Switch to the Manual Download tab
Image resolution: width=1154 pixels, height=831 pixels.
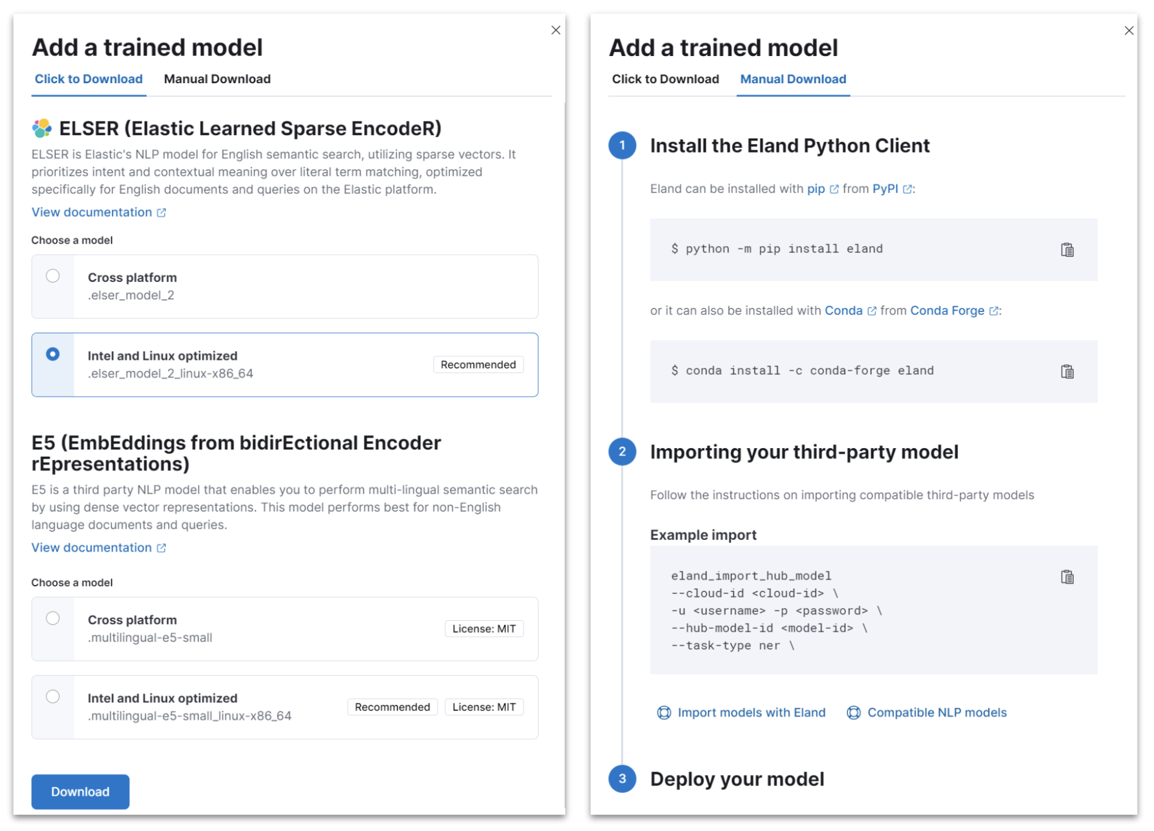(x=217, y=79)
